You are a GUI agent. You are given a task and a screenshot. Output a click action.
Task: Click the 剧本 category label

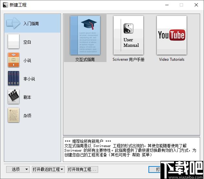27,97
